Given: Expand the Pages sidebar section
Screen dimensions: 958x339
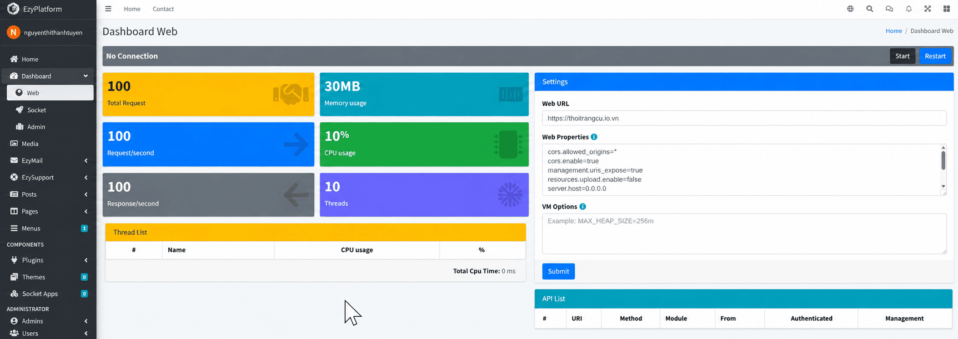Looking at the screenshot, I should pyautogui.click(x=48, y=211).
